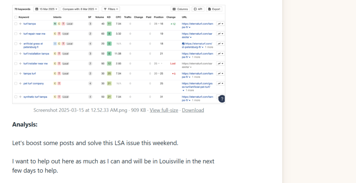Expand the Compare with: 8 Mar 2025 dropdown

[80, 9]
